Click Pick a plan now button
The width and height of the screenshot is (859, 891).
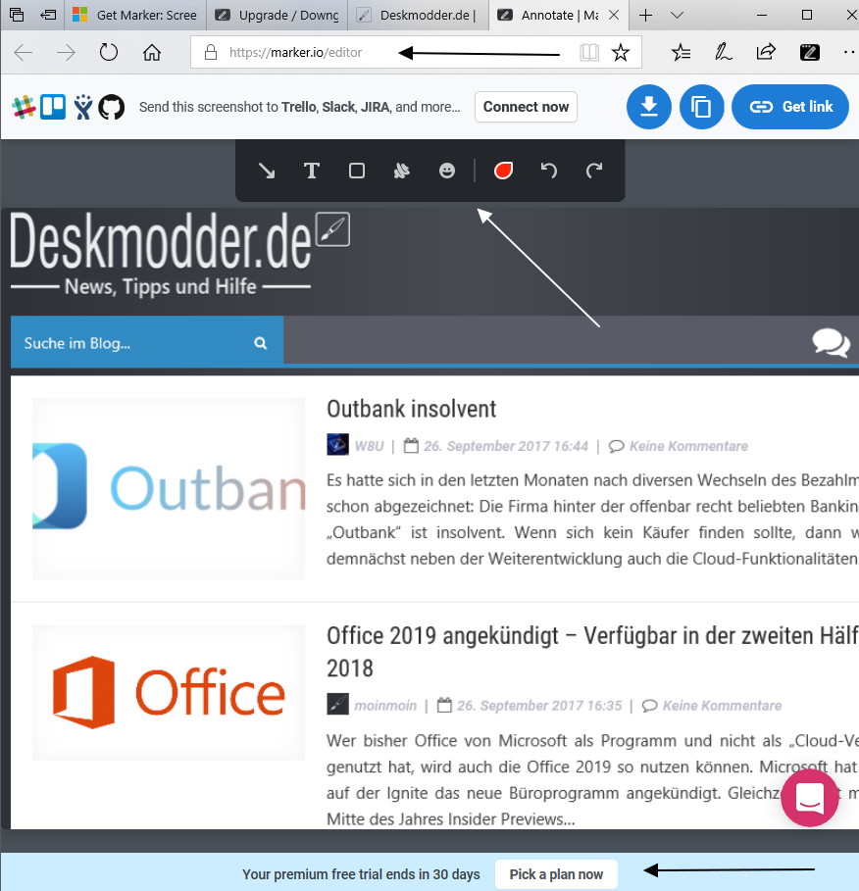[x=556, y=874]
